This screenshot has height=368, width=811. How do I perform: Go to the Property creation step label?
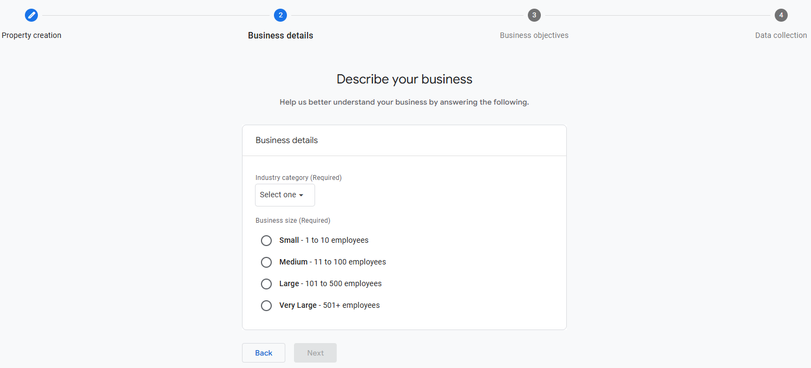tap(31, 35)
